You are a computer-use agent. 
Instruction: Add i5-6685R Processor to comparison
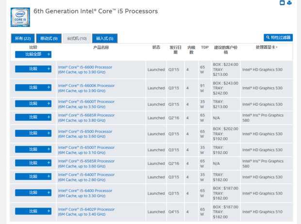point(33,117)
